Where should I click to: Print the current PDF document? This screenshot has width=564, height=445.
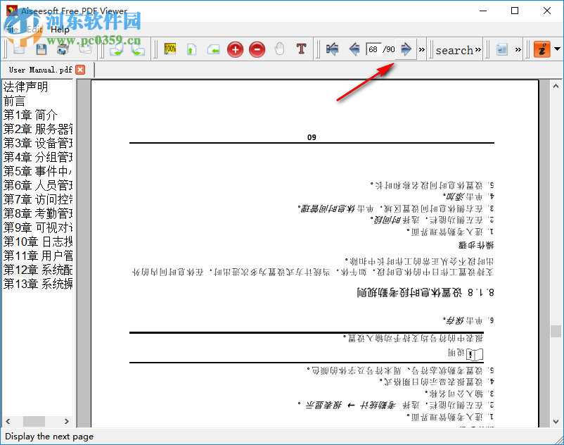(61, 49)
